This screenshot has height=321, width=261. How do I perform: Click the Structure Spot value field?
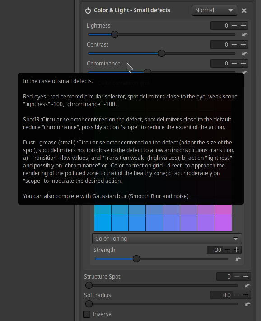(224, 277)
